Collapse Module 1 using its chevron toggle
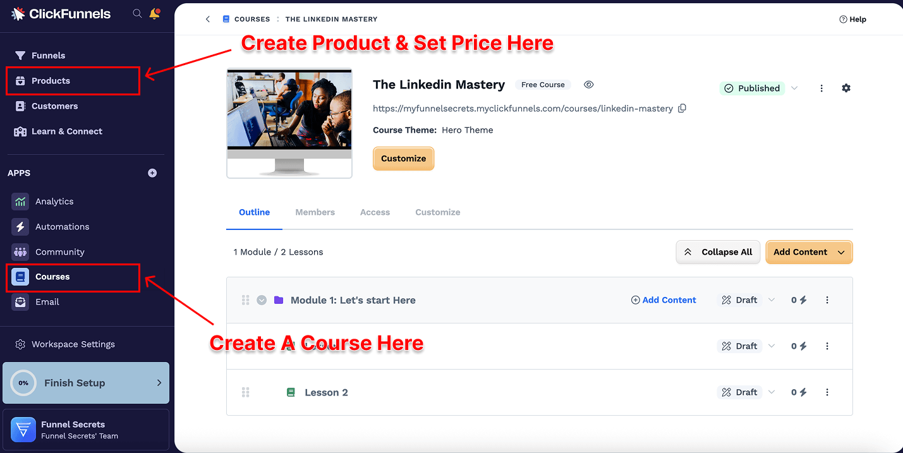Screen dimensions: 903x453 point(262,300)
